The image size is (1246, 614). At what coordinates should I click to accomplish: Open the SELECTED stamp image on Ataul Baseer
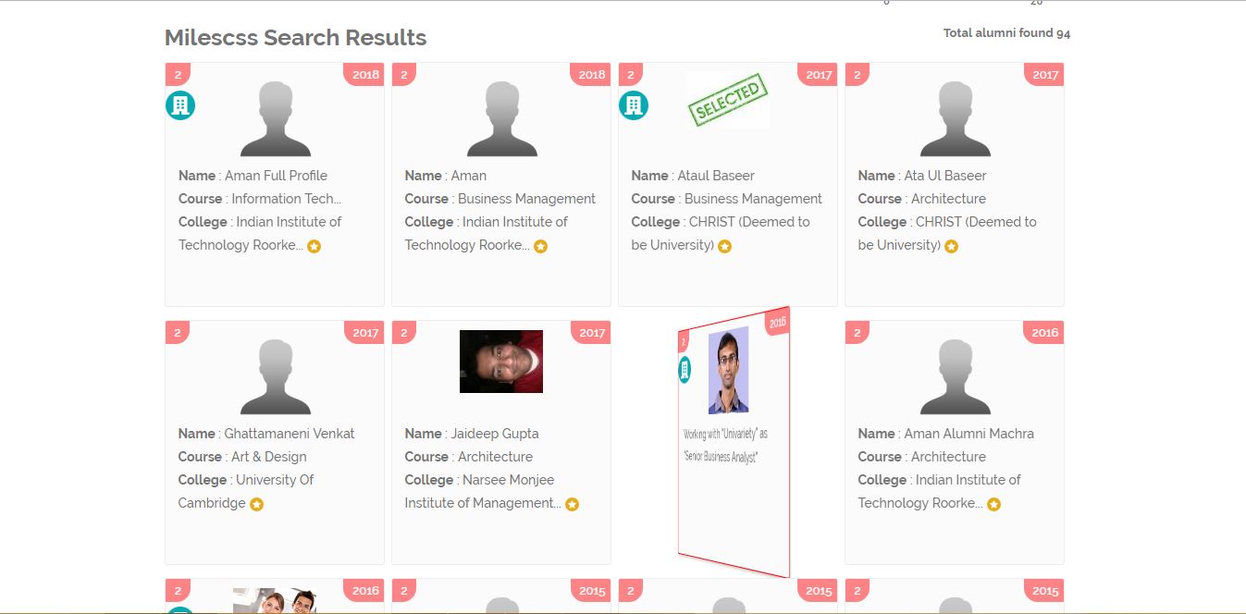click(728, 100)
